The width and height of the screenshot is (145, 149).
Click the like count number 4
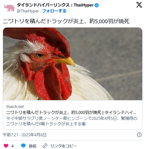point(13,146)
